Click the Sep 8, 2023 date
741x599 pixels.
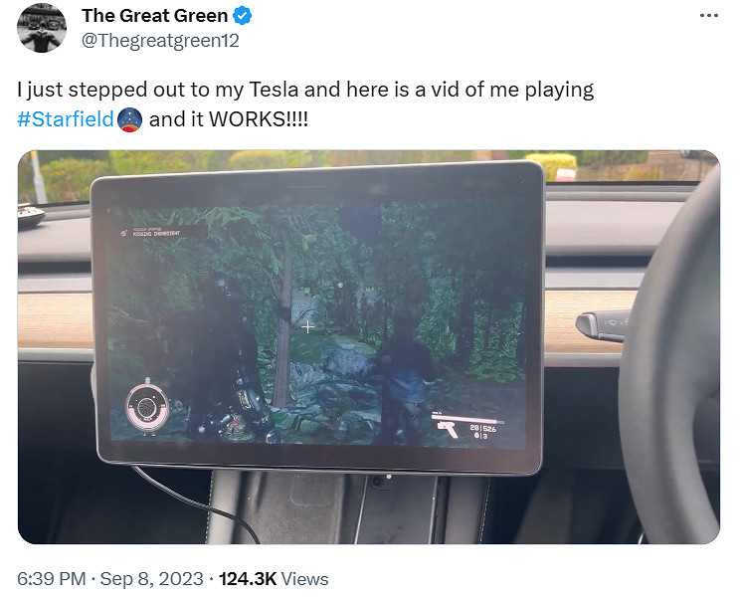pos(152,579)
